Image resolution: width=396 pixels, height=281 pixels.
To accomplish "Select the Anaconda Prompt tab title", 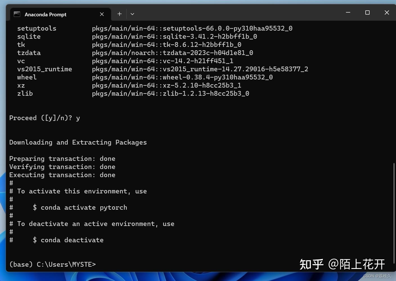I will (45, 14).
